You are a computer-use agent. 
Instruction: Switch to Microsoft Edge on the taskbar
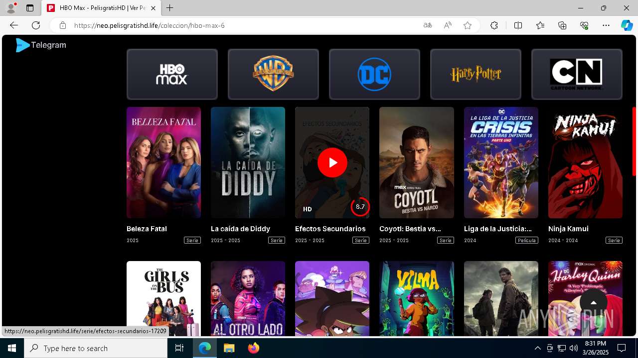(x=205, y=348)
